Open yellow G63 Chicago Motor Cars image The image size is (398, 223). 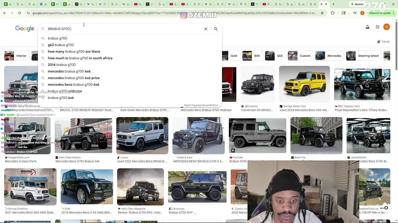(x=304, y=84)
